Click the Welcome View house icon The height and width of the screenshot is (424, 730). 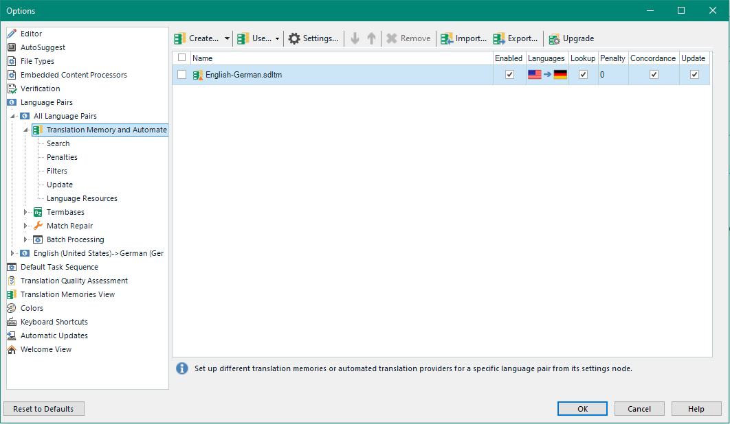12,349
